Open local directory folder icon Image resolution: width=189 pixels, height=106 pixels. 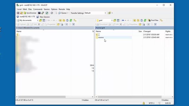click(x=40, y=20)
